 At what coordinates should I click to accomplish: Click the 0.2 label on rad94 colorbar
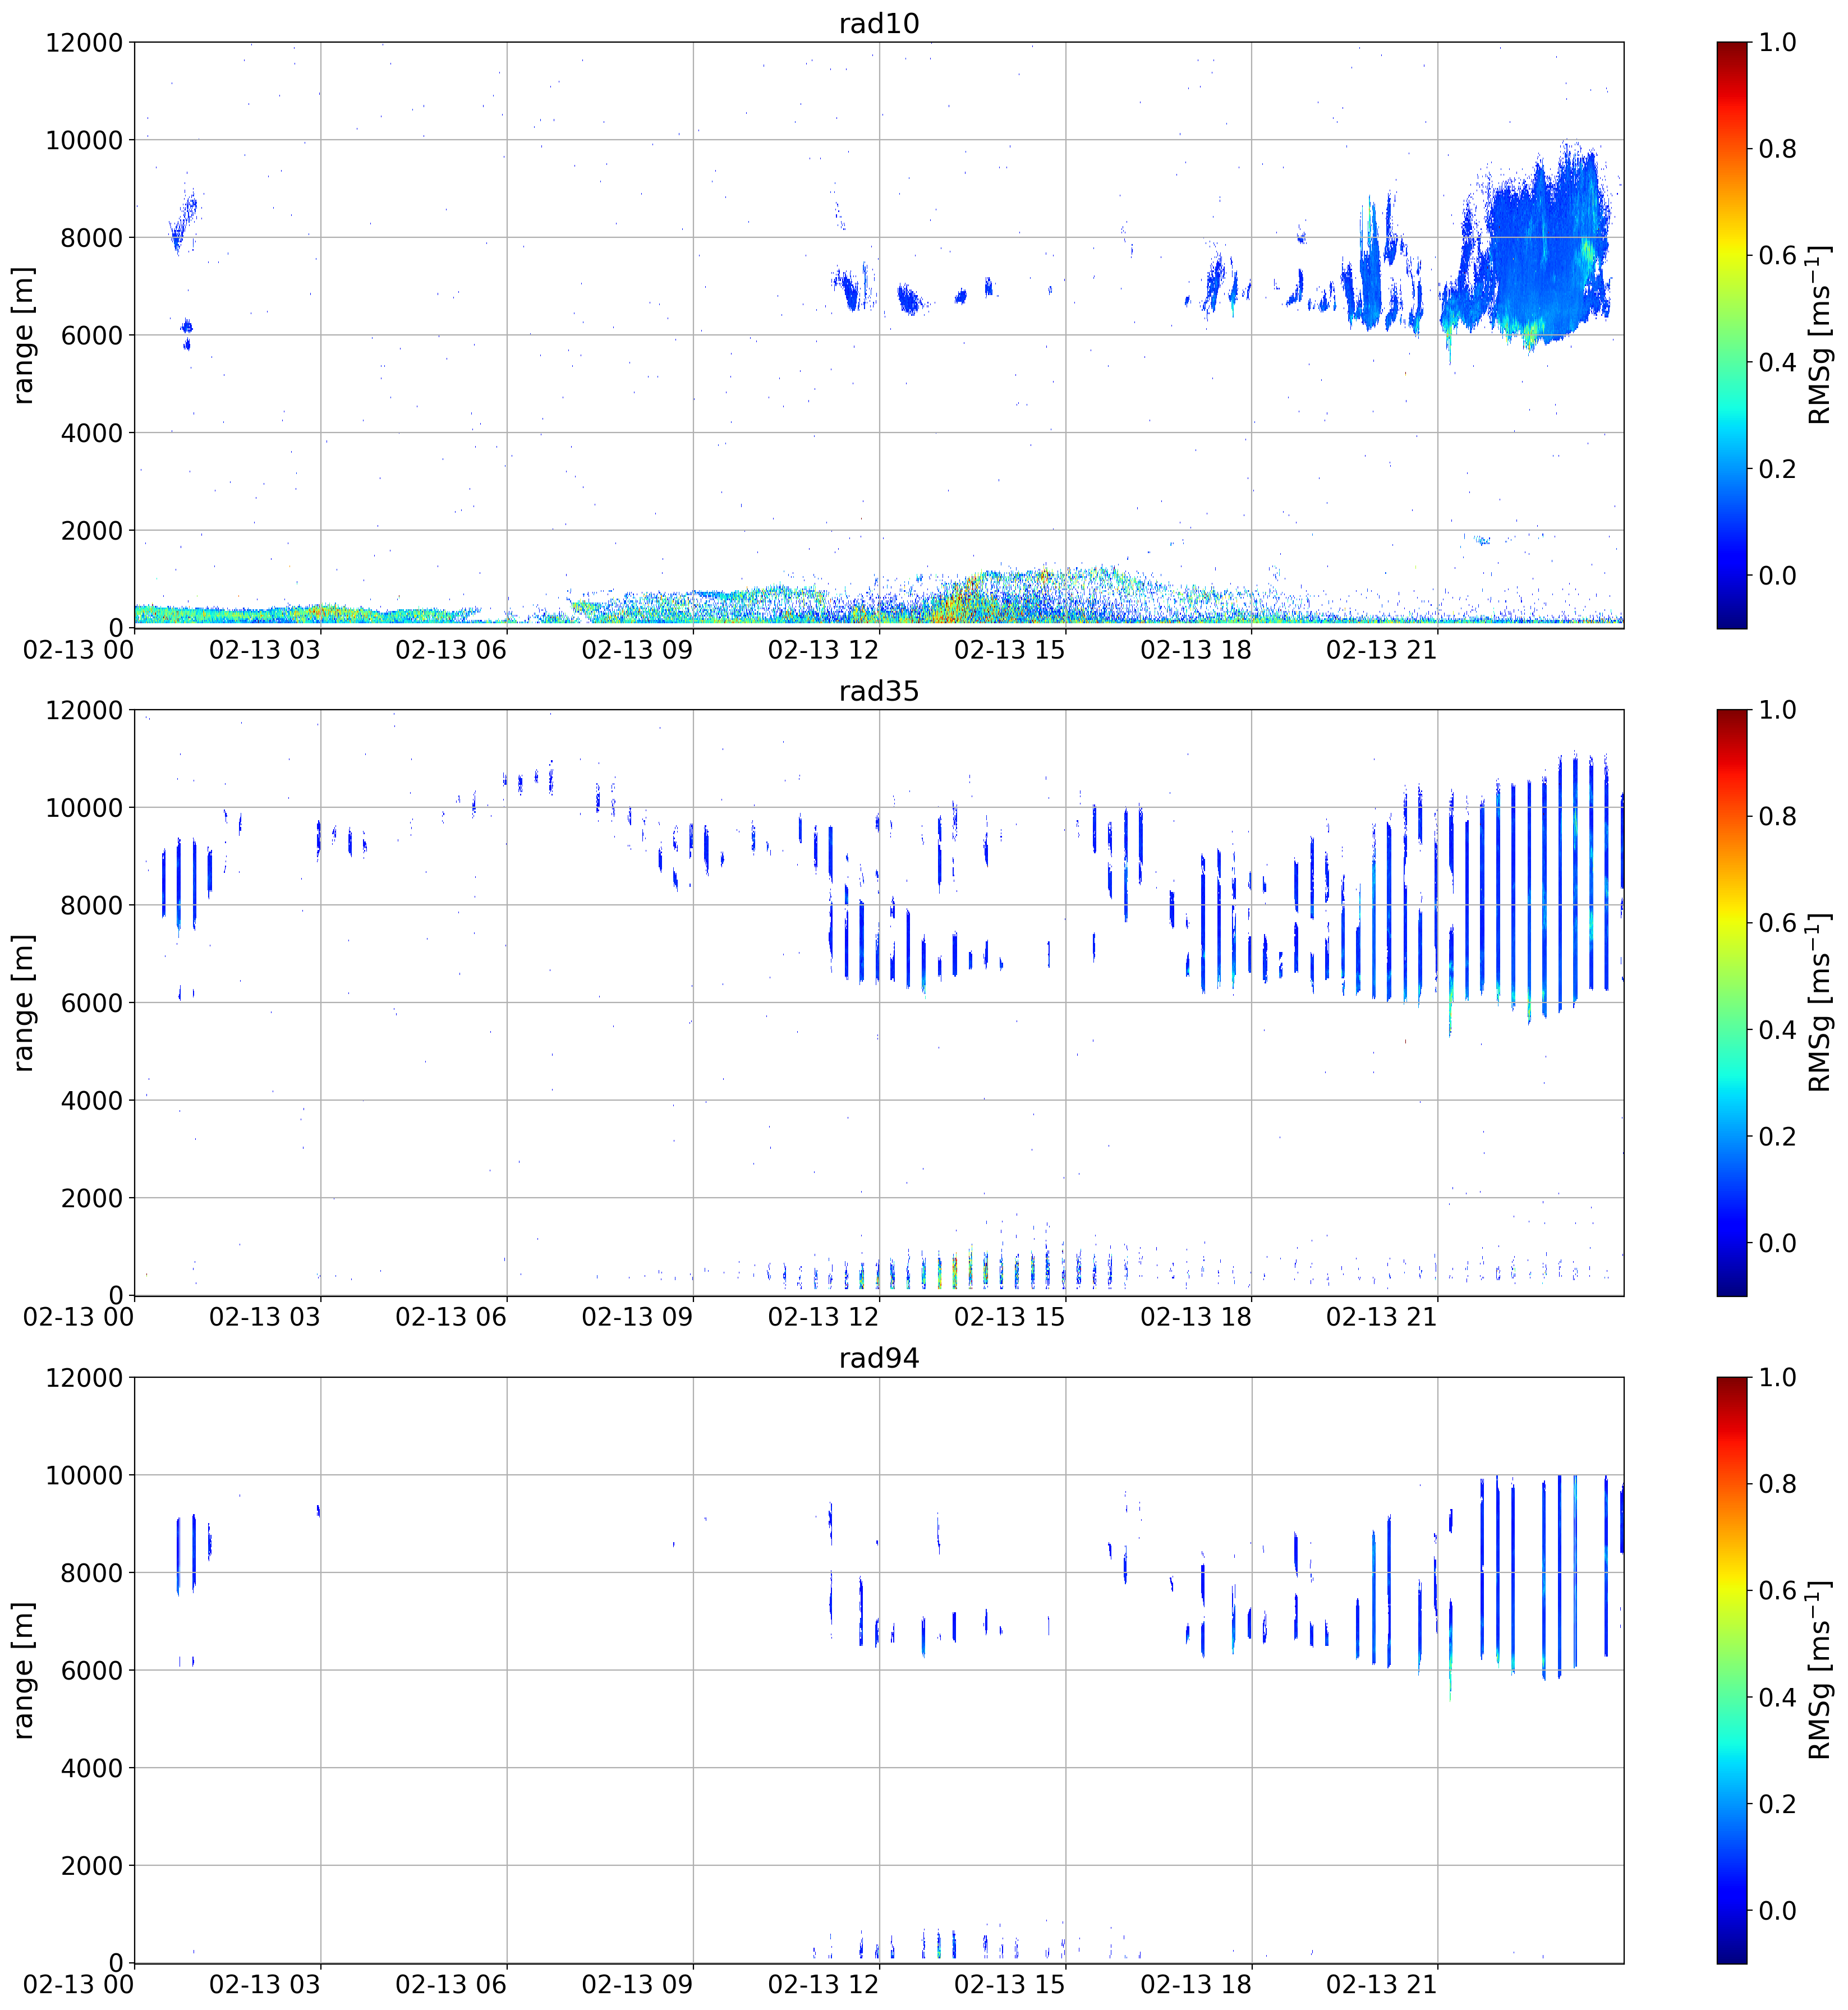(x=1778, y=1804)
